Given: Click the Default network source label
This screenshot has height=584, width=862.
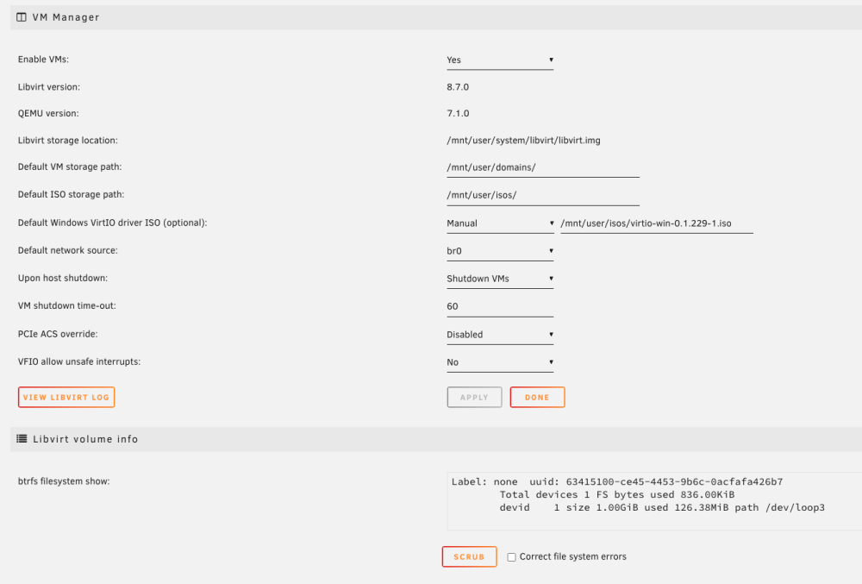Looking at the screenshot, I should click(x=67, y=250).
